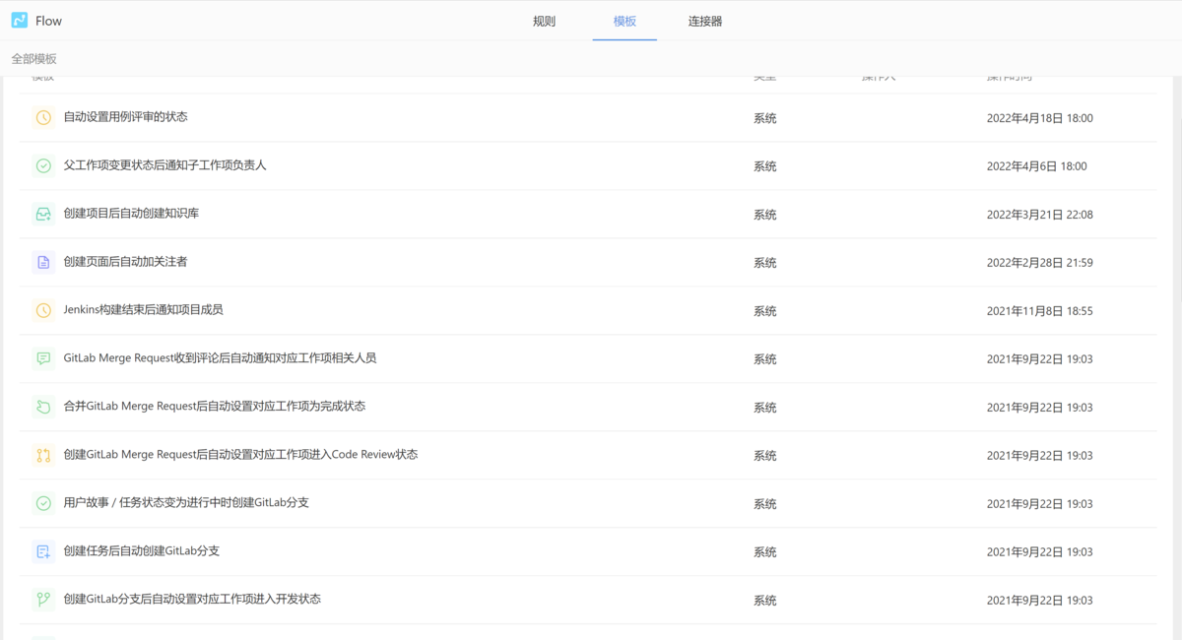This screenshot has height=640, width=1182.
Task: Click task icon beside 创建任务后自动创建GitLab分支
Action: 43,552
